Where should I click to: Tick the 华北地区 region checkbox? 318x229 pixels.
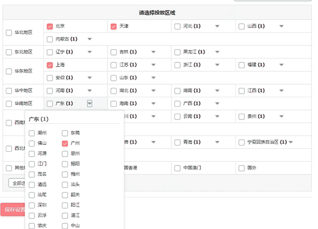8,33
